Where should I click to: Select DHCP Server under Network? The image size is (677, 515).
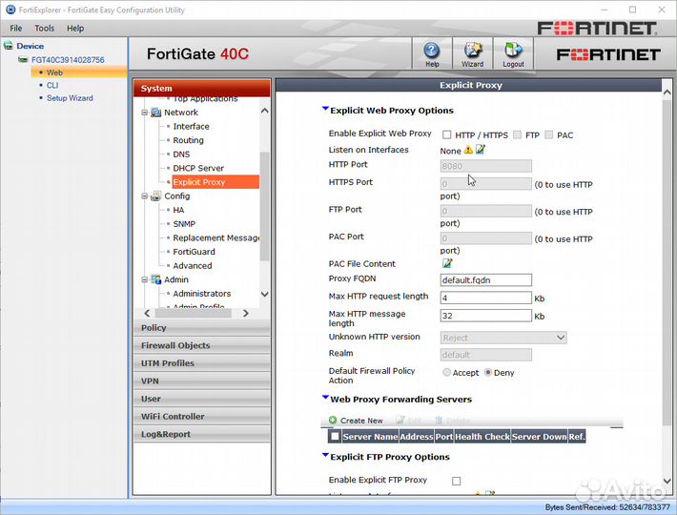click(x=198, y=168)
